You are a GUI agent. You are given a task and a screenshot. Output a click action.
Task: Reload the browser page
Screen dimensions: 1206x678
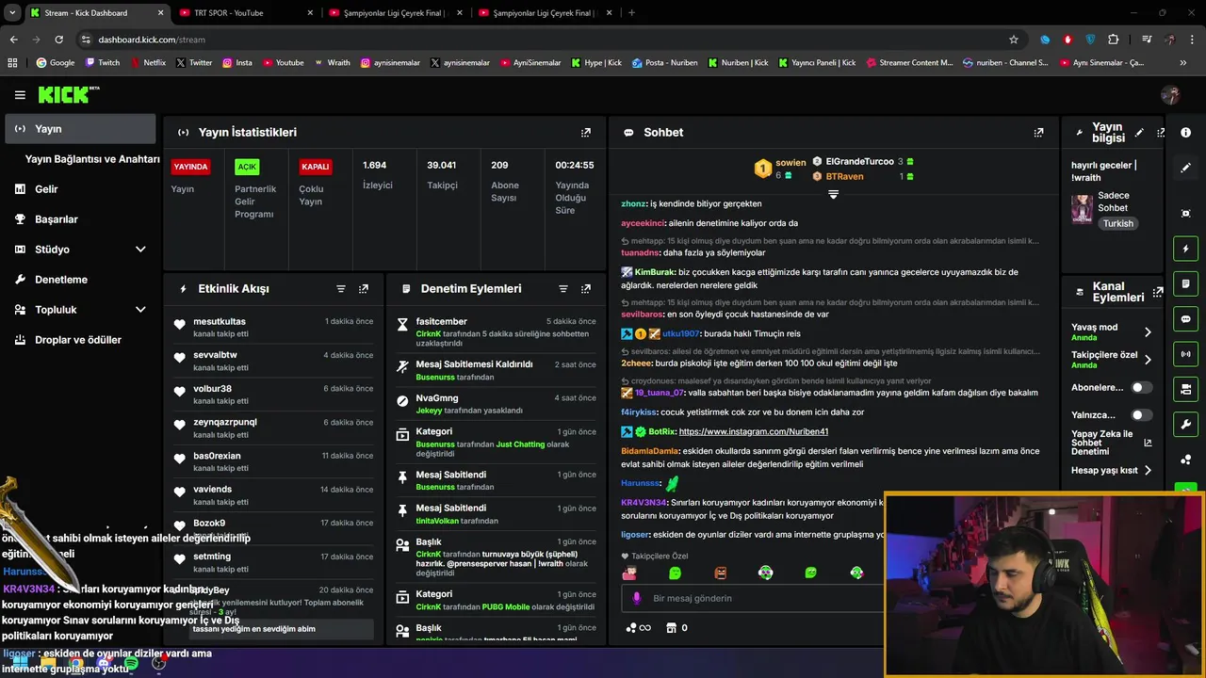coord(58,40)
